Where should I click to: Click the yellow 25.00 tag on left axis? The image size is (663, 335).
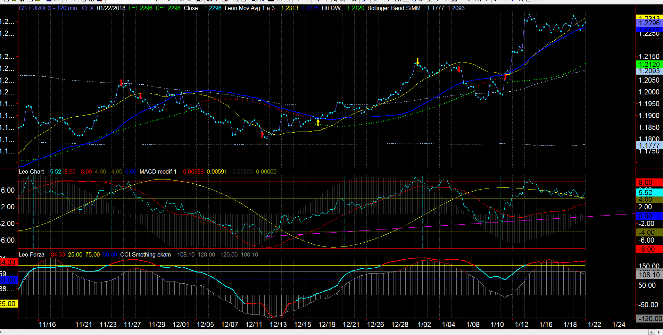(x=8, y=304)
